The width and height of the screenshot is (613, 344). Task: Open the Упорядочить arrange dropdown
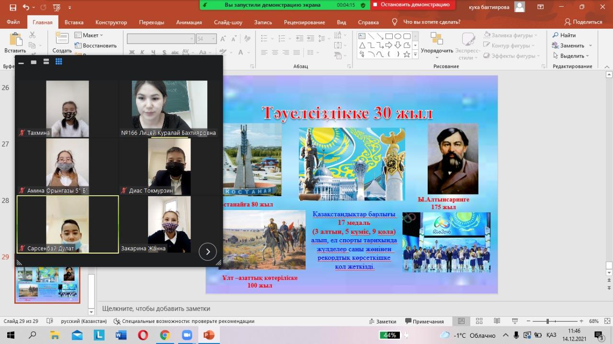tap(437, 51)
